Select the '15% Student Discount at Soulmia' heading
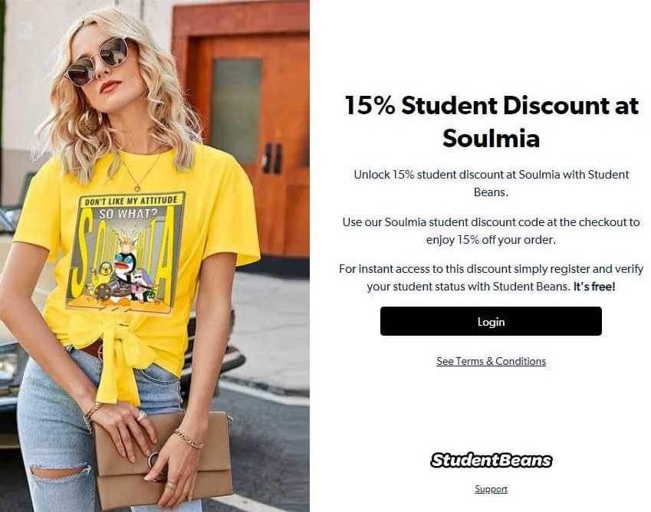This screenshot has height=512, width=651. 492,121
